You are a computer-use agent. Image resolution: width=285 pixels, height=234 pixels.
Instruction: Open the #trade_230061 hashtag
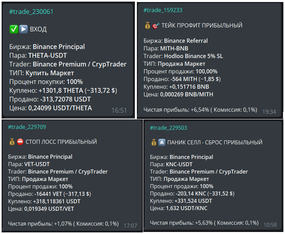pyautogui.click(x=31, y=12)
